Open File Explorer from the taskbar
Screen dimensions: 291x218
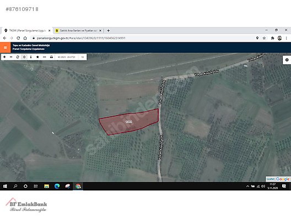(46, 186)
